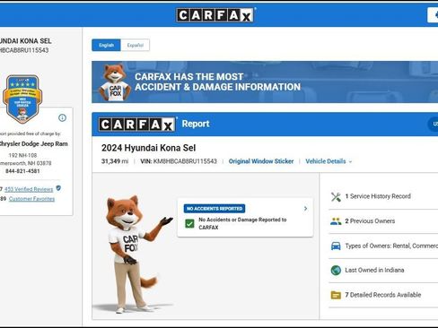Open the No Accidents Reported card chevron

coord(305,209)
